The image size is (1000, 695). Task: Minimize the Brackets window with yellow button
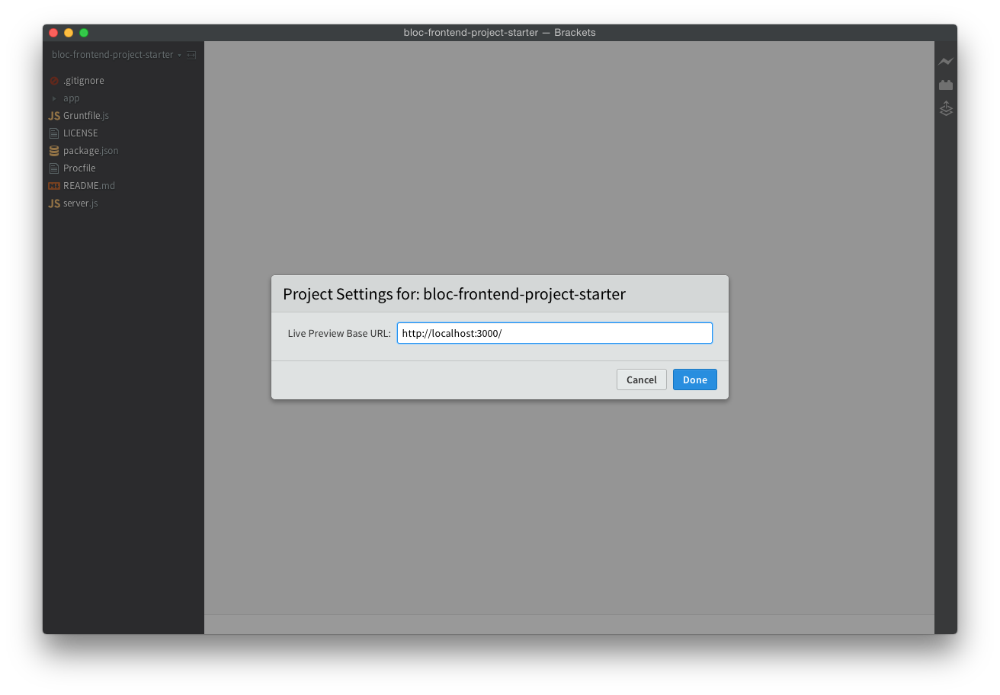69,33
